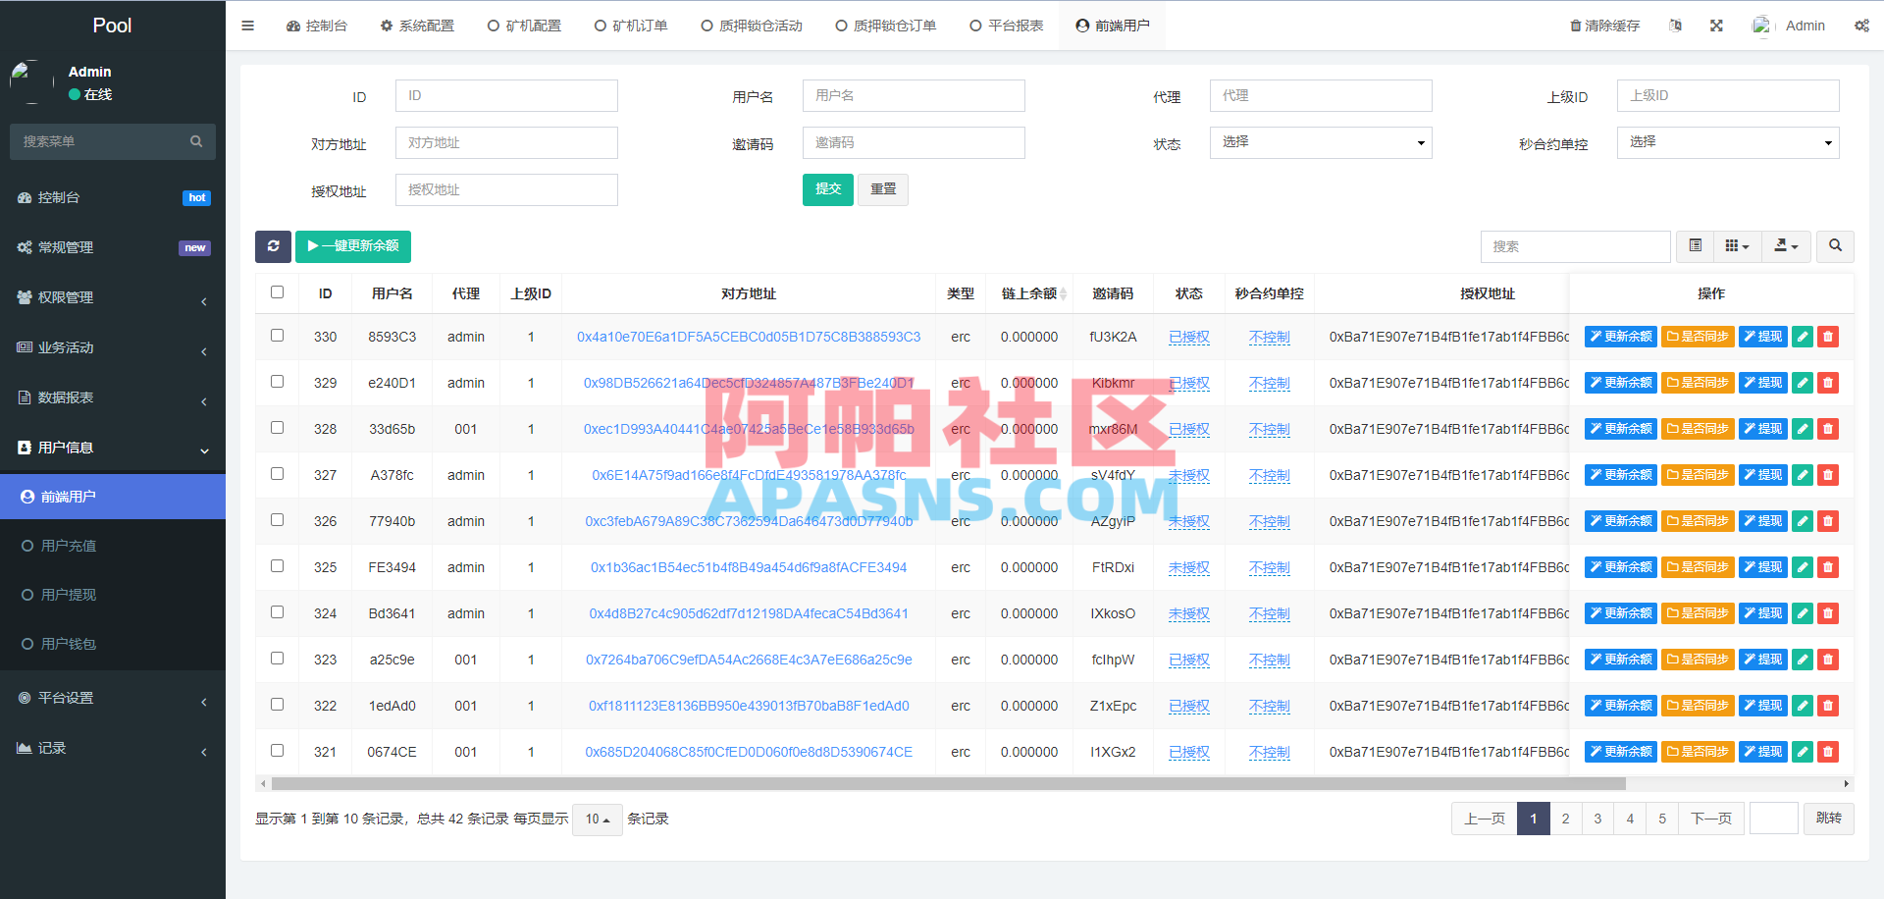Click the 一键更新余额 button
The height and width of the screenshot is (899, 1884).
353,246
